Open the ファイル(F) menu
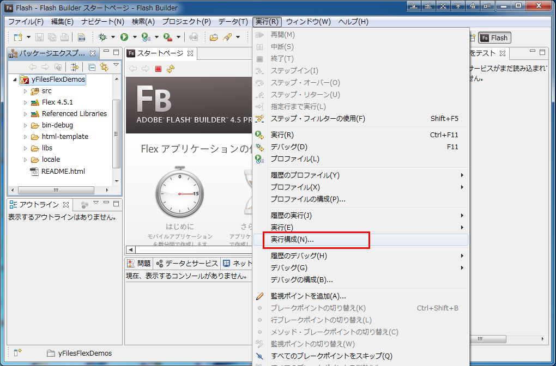This screenshot has width=556, height=366. click(x=26, y=22)
